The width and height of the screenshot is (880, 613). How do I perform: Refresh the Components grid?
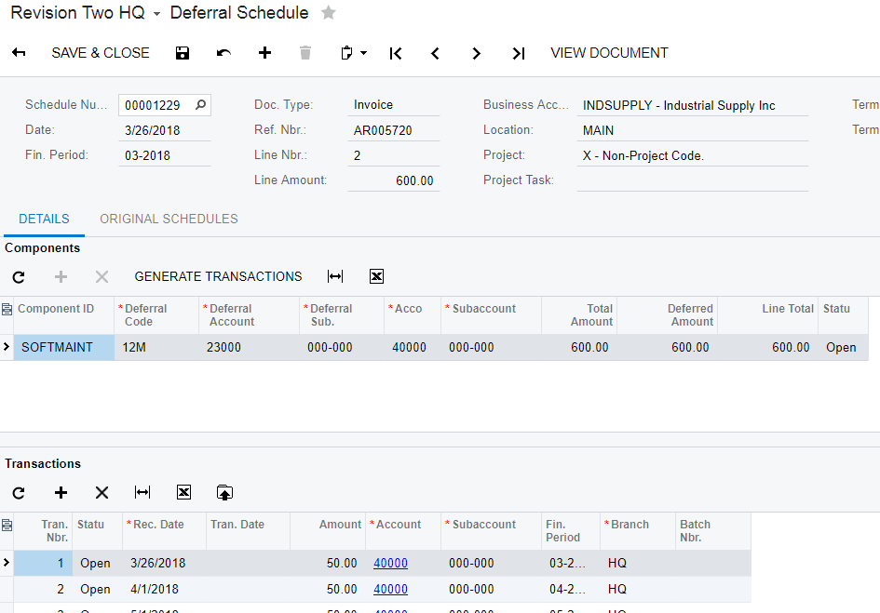tap(19, 276)
